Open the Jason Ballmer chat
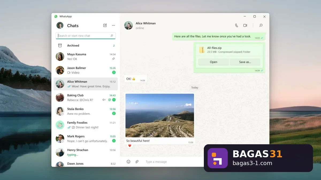Image resolution: width=321 pixels, height=180 pixels. pos(86,70)
